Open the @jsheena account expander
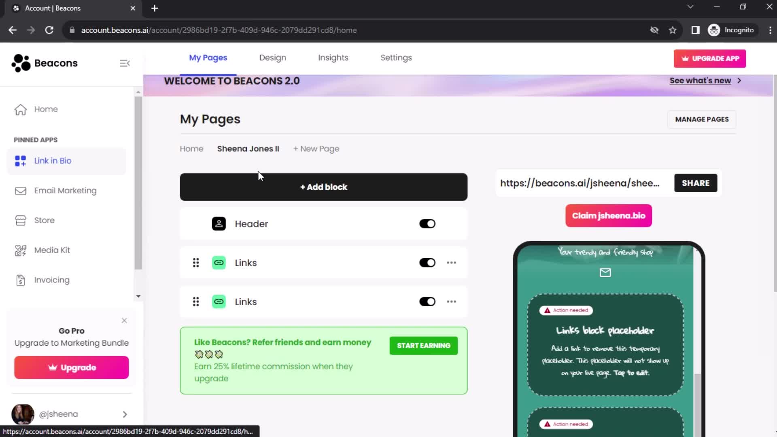Viewport: 777px width, 437px height. coord(124,414)
